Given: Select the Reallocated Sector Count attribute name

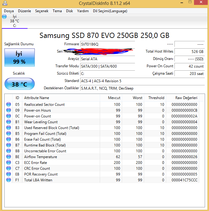Looking at the screenshot, I should coord(44,104).
